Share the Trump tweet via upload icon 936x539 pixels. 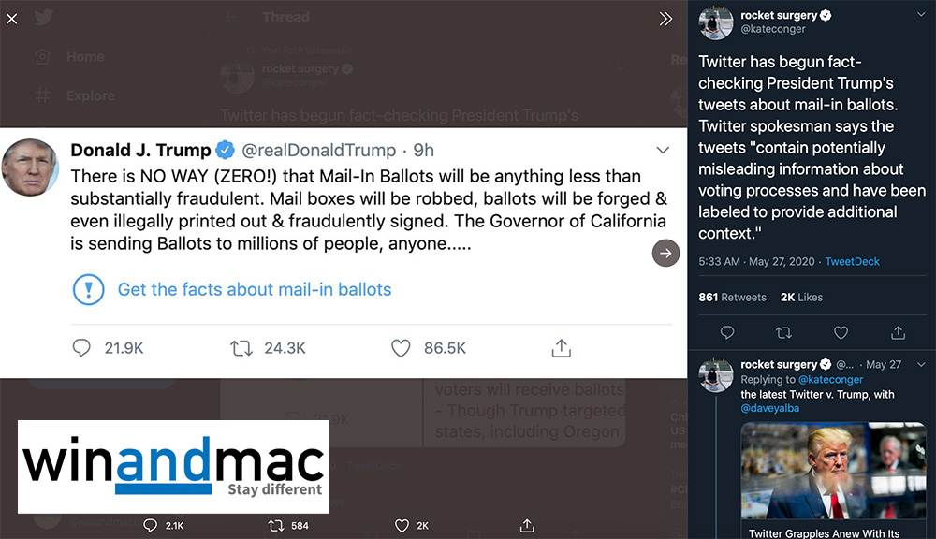click(562, 348)
